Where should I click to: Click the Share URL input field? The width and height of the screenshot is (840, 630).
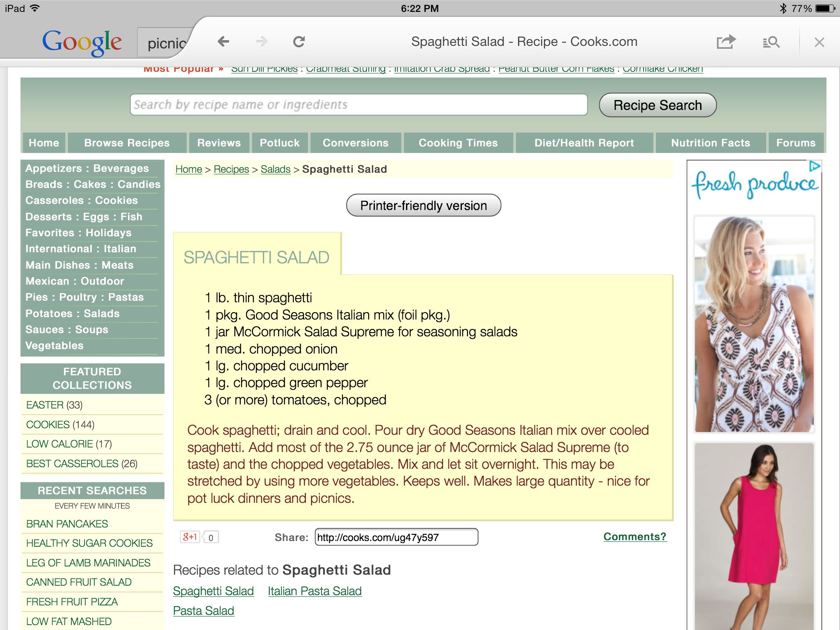395,536
